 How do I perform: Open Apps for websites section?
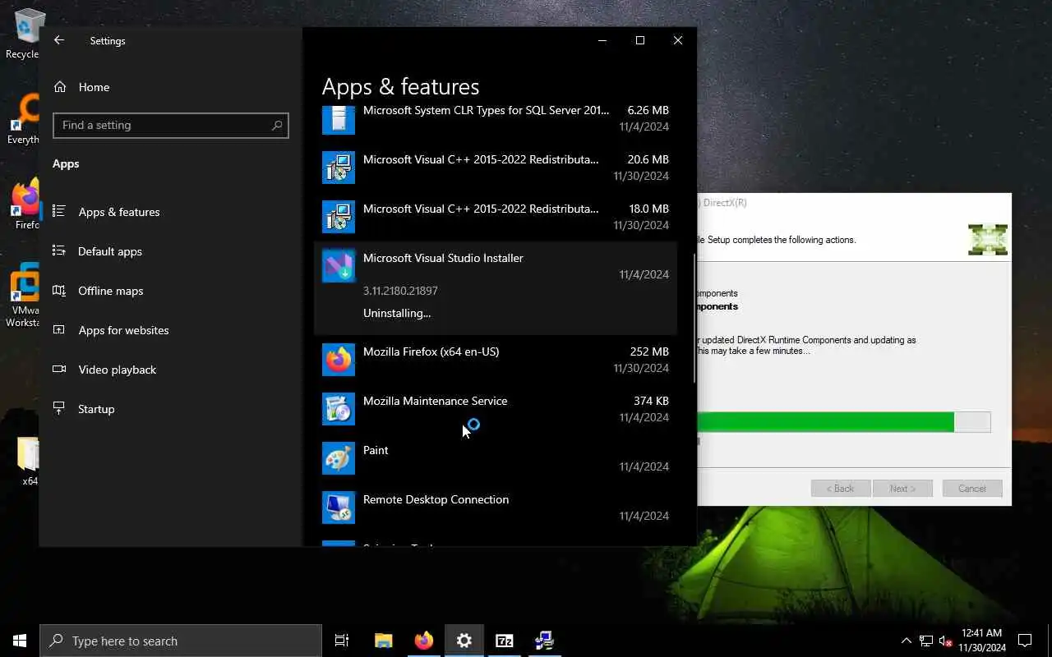[x=123, y=330]
